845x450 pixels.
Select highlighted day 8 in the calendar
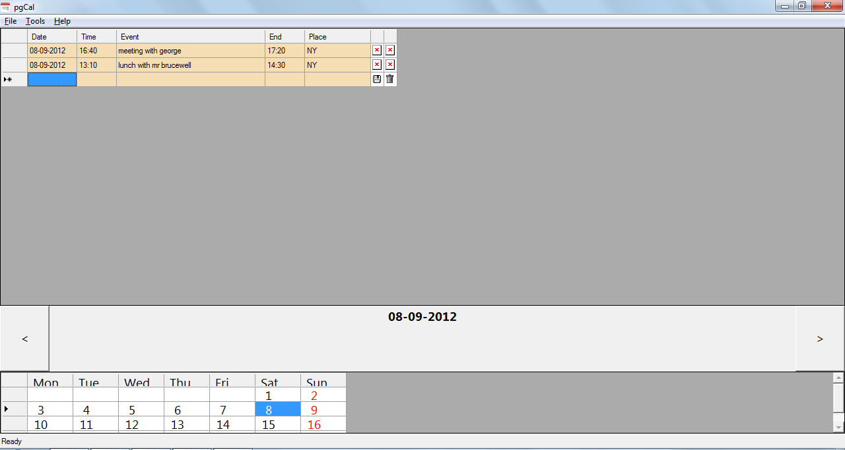(x=278, y=410)
